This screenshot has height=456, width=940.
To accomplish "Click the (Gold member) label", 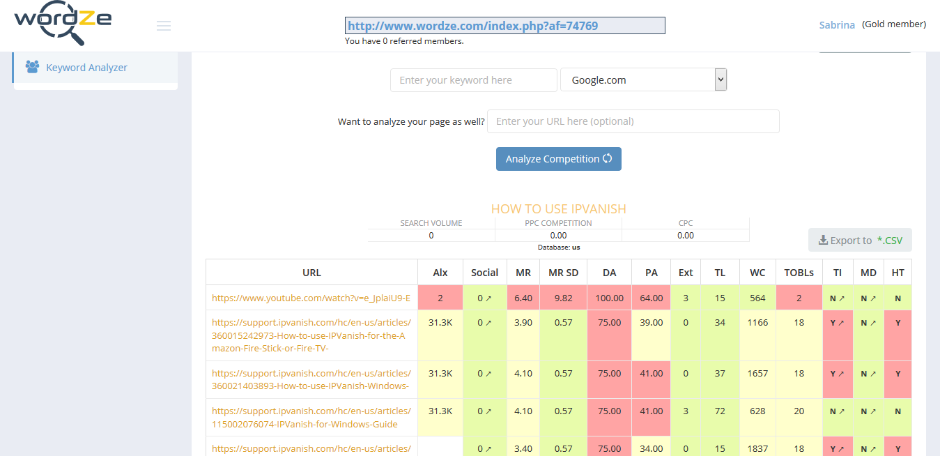I will tap(894, 24).
